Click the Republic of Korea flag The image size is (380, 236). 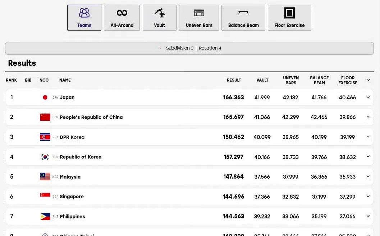(45, 157)
